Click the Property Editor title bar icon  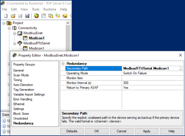(x=14, y=55)
